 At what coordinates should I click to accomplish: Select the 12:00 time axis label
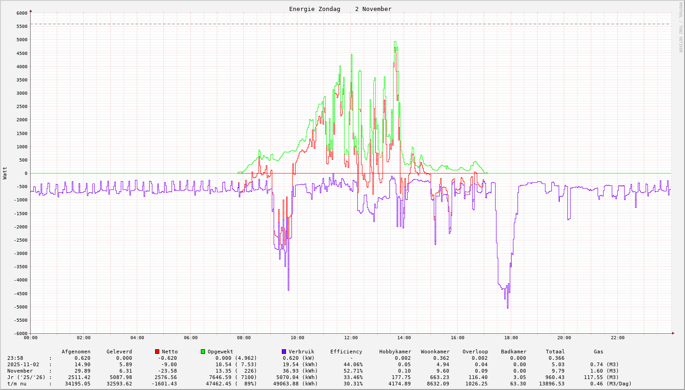[x=351, y=338]
